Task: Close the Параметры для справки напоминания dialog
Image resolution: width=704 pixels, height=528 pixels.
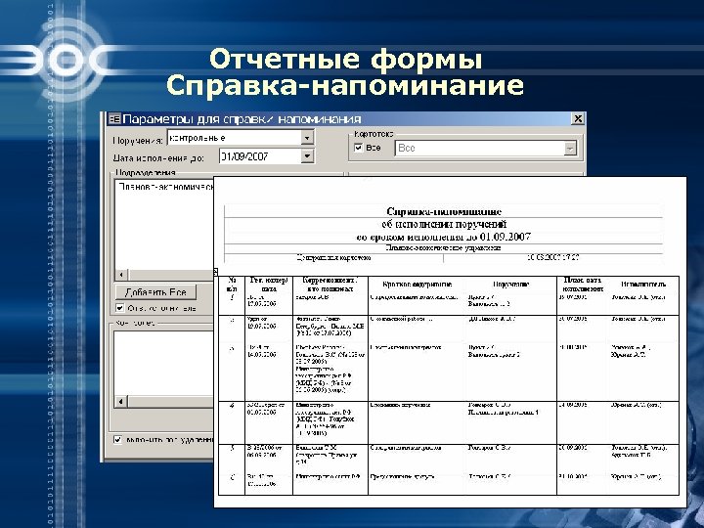Action: [578, 118]
